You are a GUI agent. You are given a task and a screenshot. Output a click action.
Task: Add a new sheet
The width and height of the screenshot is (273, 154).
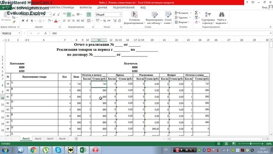(76, 139)
